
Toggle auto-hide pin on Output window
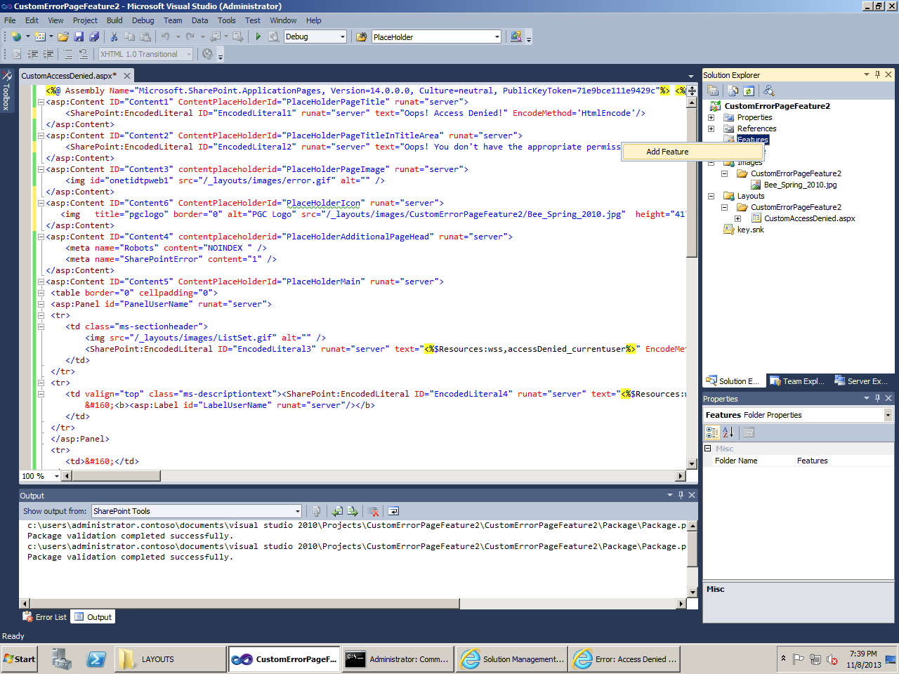[x=681, y=495]
